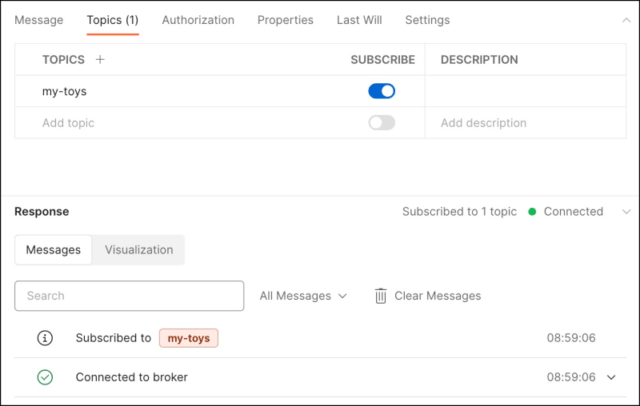This screenshot has height=406, width=640.
Task: Collapse the request pane with top chevron
Action: pos(626,20)
